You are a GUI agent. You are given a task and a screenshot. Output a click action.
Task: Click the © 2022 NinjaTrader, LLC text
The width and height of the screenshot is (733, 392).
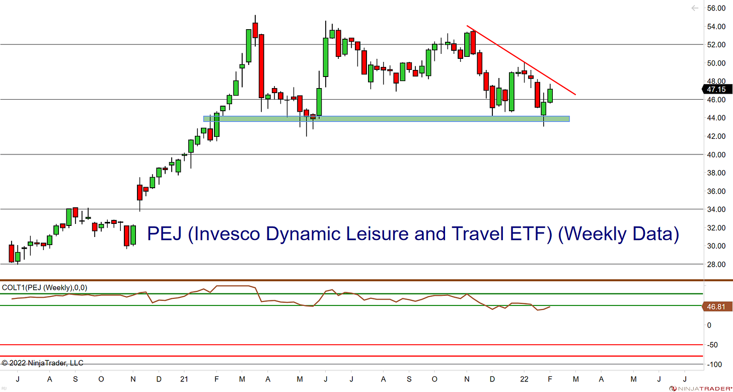pos(42,362)
